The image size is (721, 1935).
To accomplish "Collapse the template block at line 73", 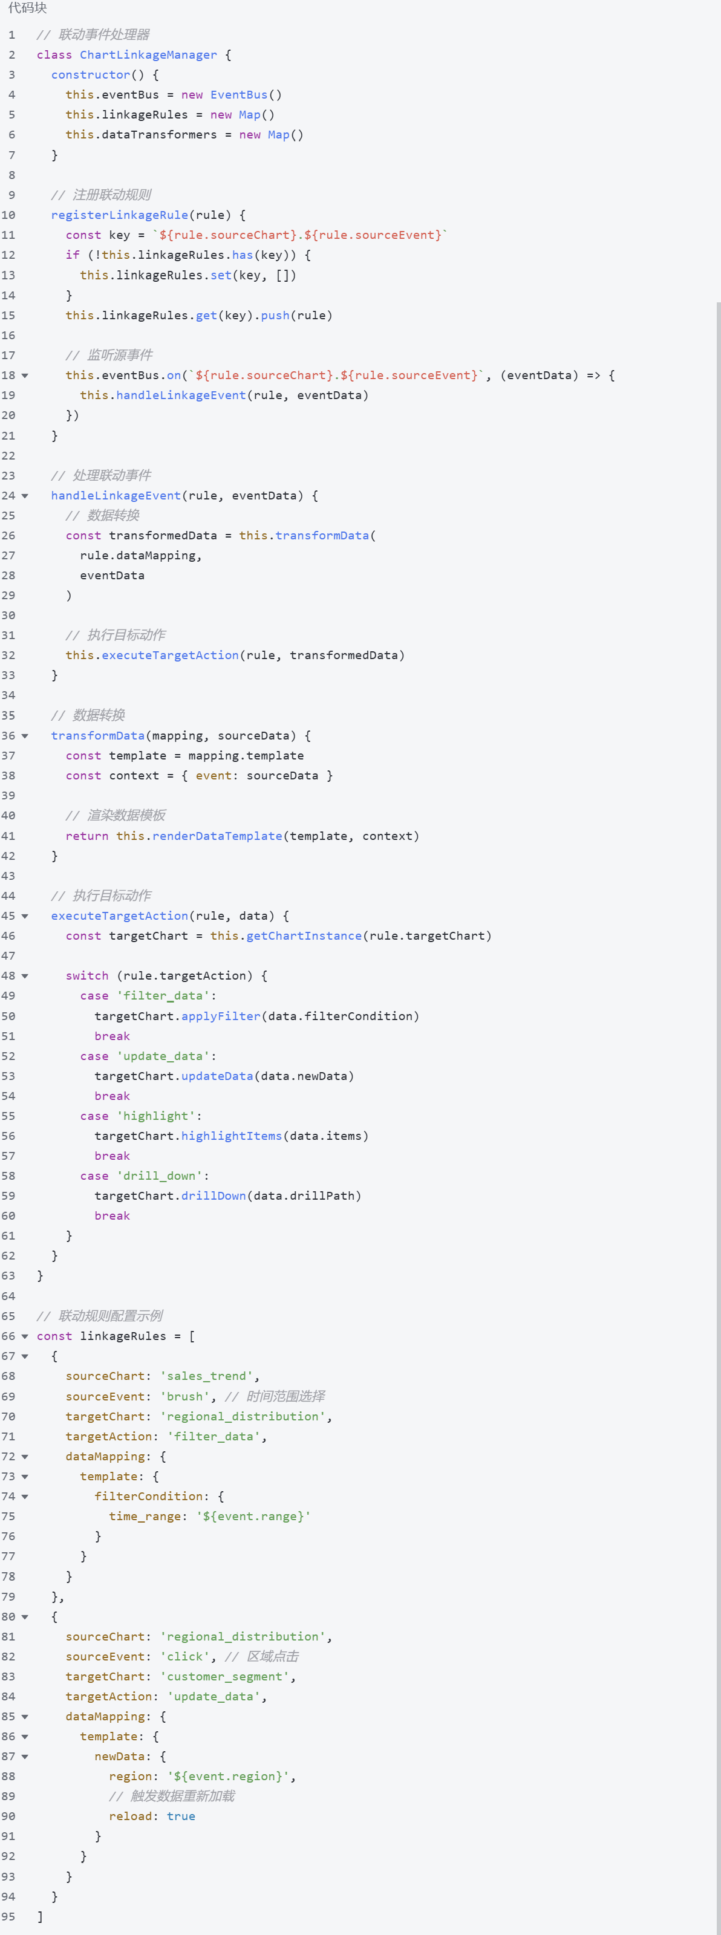I will 25,1477.
